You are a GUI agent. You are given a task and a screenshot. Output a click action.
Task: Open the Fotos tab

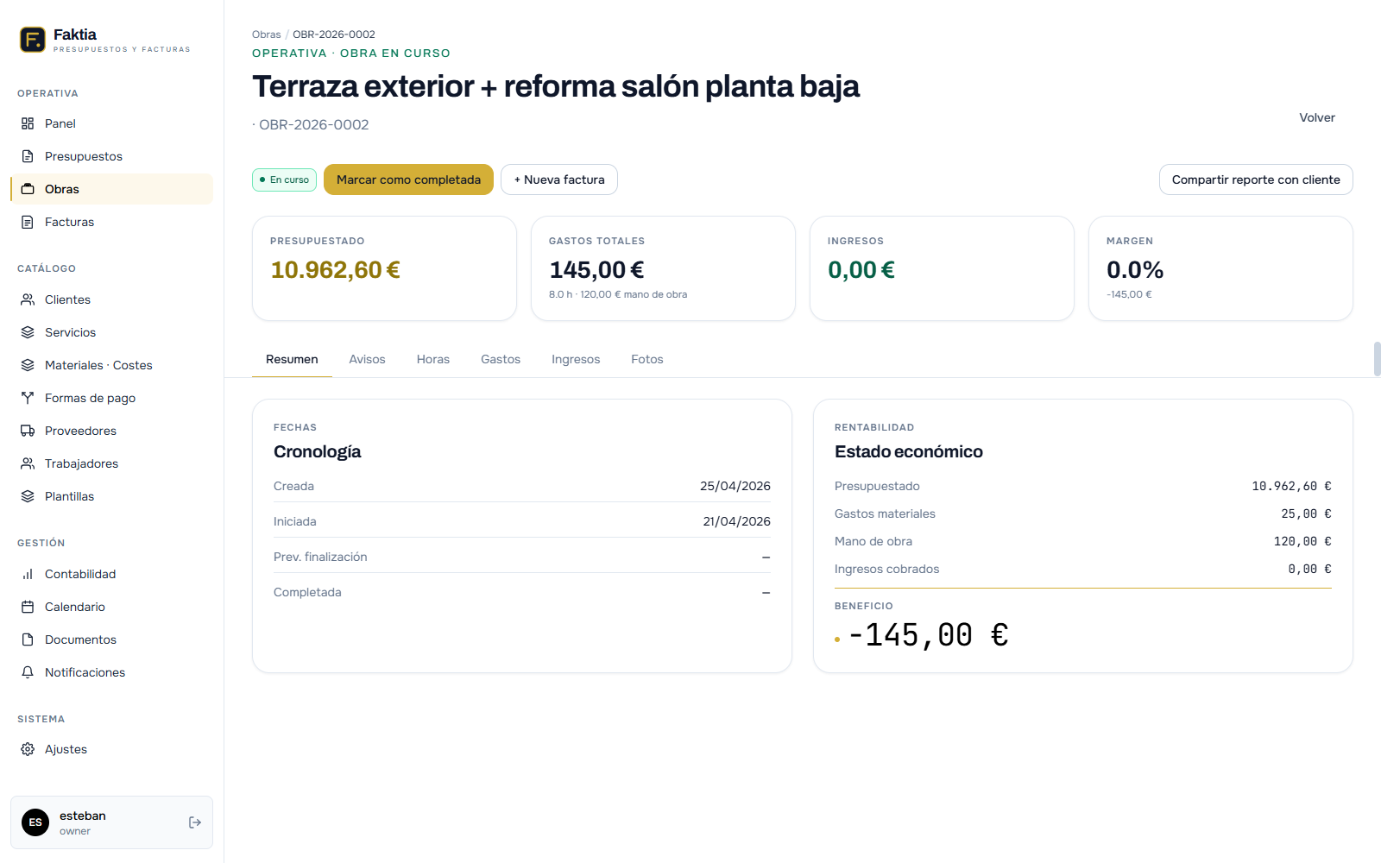646,359
